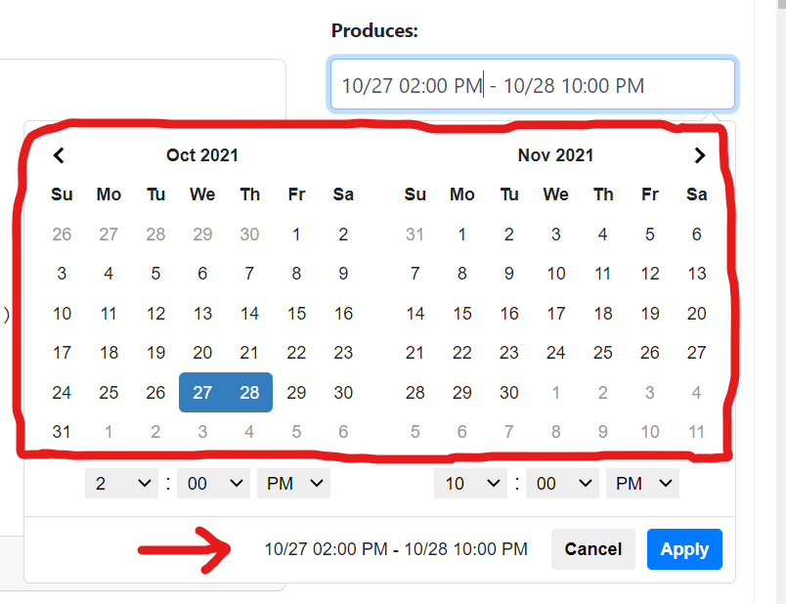The height and width of the screenshot is (604, 786).
Task: Click the Cancel button
Action: 593,549
